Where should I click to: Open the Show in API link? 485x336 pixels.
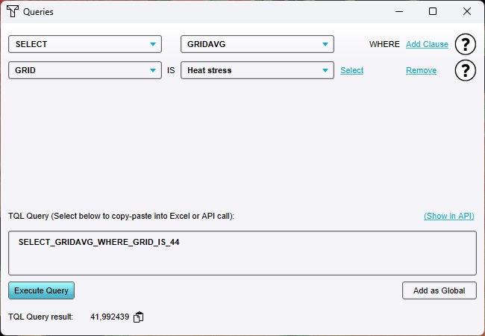coord(448,216)
